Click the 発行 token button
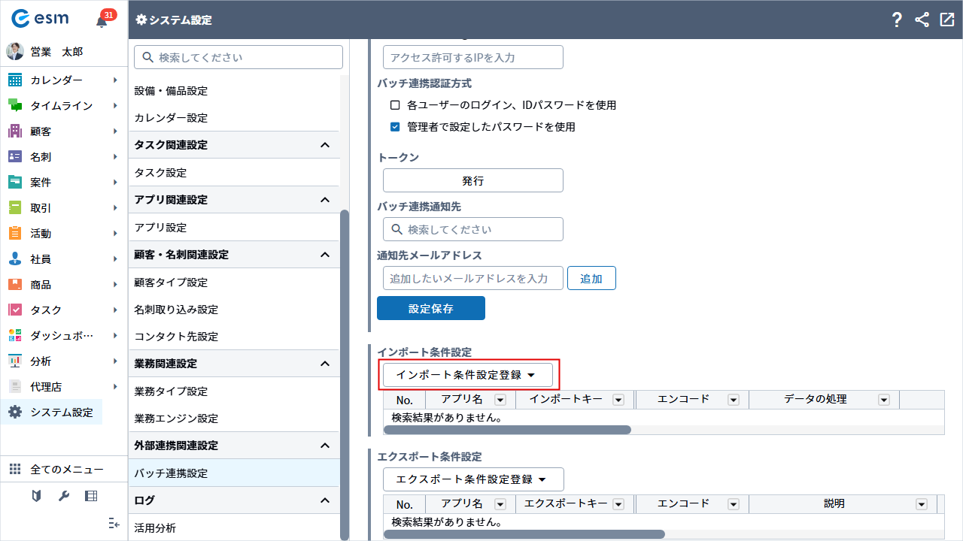The width and height of the screenshot is (963, 541). coord(472,180)
